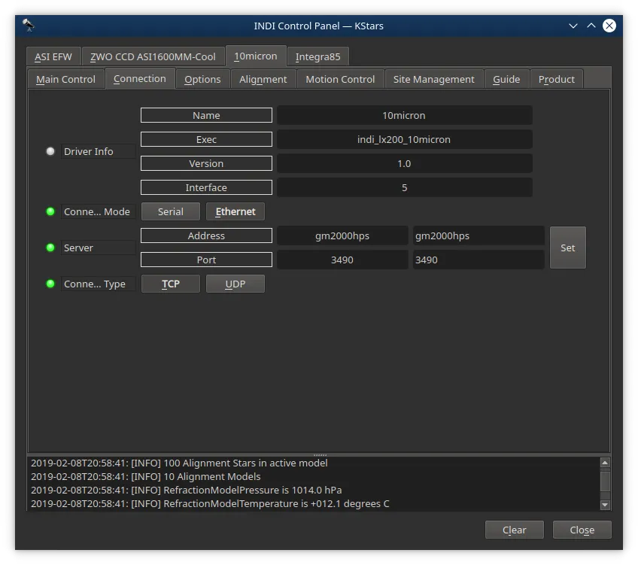
Task: Edit the server Port input field
Action: (x=478, y=260)
